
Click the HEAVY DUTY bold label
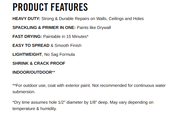pos(26,19)
